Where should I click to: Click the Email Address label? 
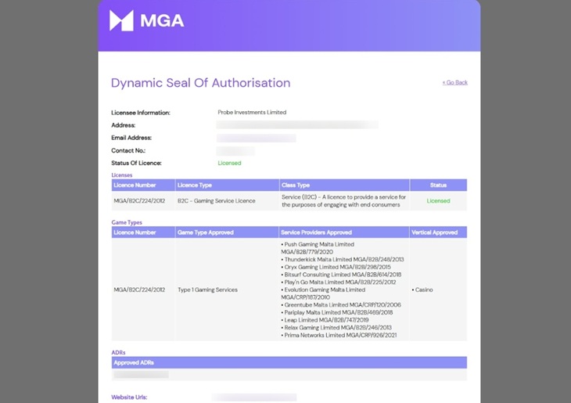pos(131,138)
